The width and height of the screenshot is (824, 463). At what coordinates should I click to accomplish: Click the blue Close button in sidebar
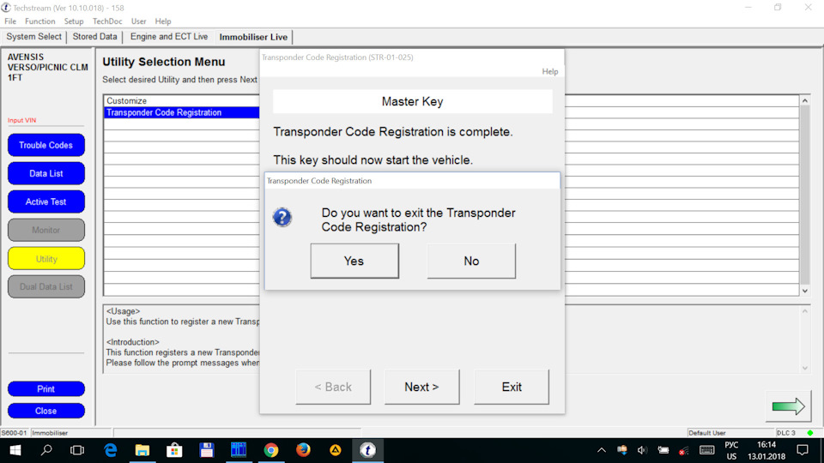[46, 411]
